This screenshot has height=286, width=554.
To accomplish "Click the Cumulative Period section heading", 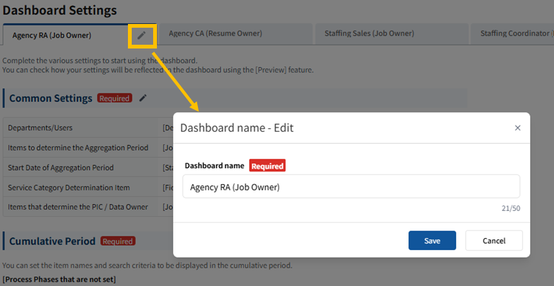I will pos(52,241).
